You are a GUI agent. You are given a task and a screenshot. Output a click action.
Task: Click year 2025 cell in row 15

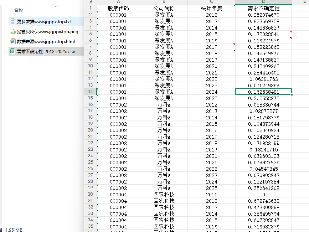click(x=211, y=98)
